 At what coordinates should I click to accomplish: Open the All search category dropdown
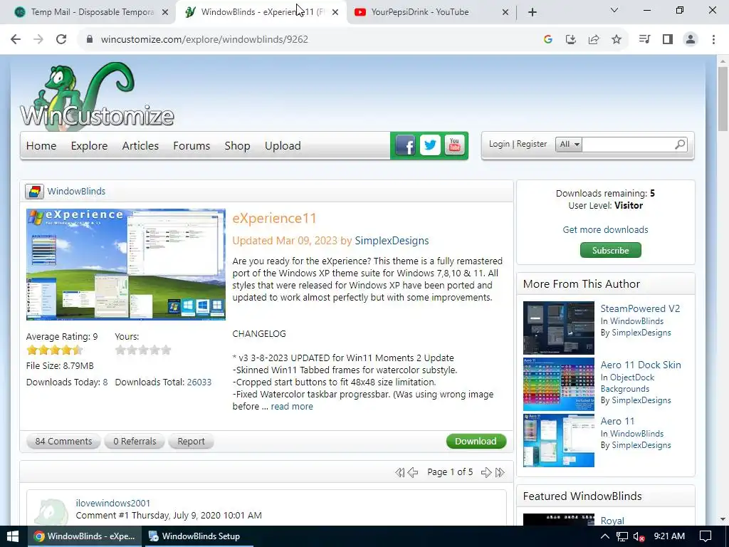pos(569,144)
